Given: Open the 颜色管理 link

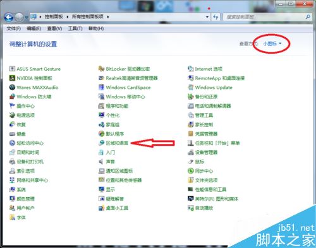Looking at the screenshot, I should 26,199.
